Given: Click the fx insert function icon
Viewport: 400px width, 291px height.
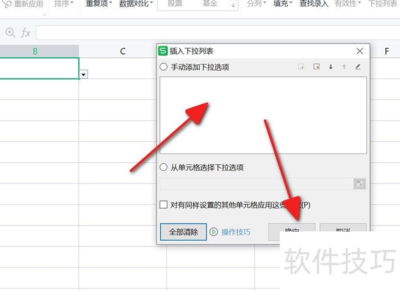Looking at the screenshot, I should [x=26, y=32].
